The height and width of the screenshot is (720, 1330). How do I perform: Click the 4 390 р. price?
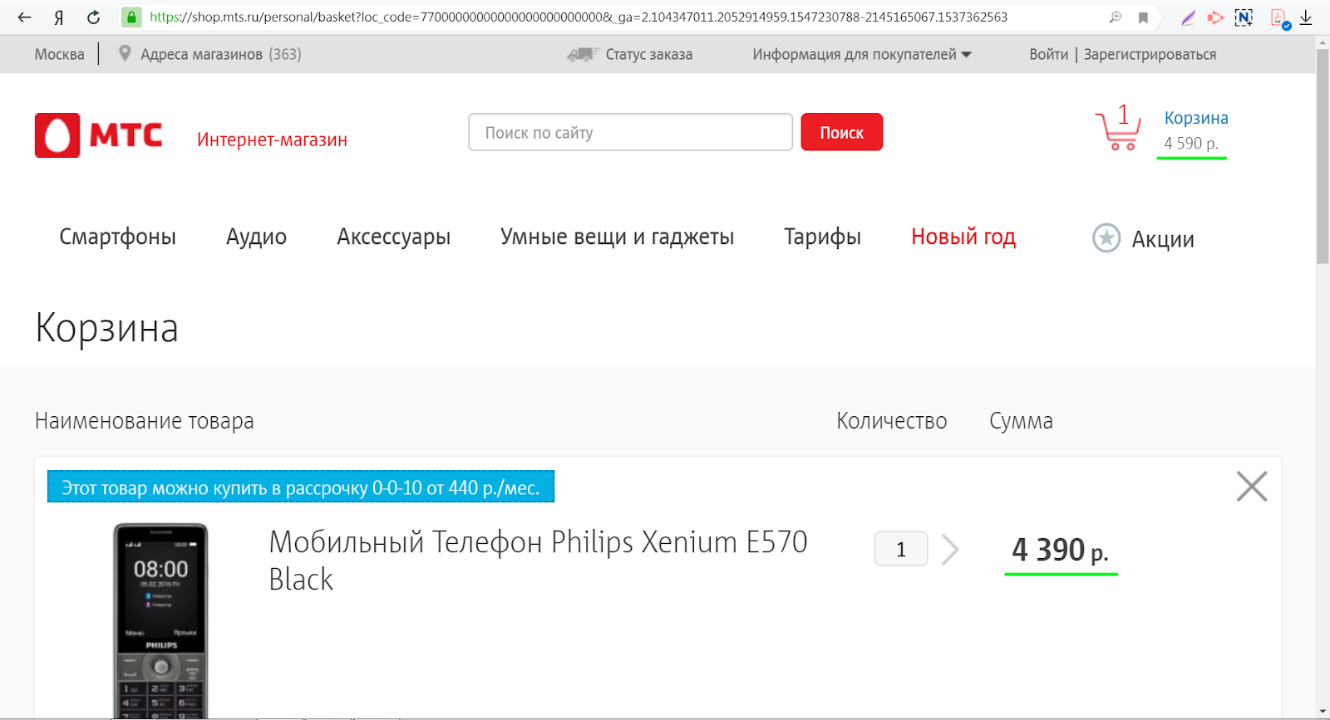pyautogui.click(x=1061, y=550)
